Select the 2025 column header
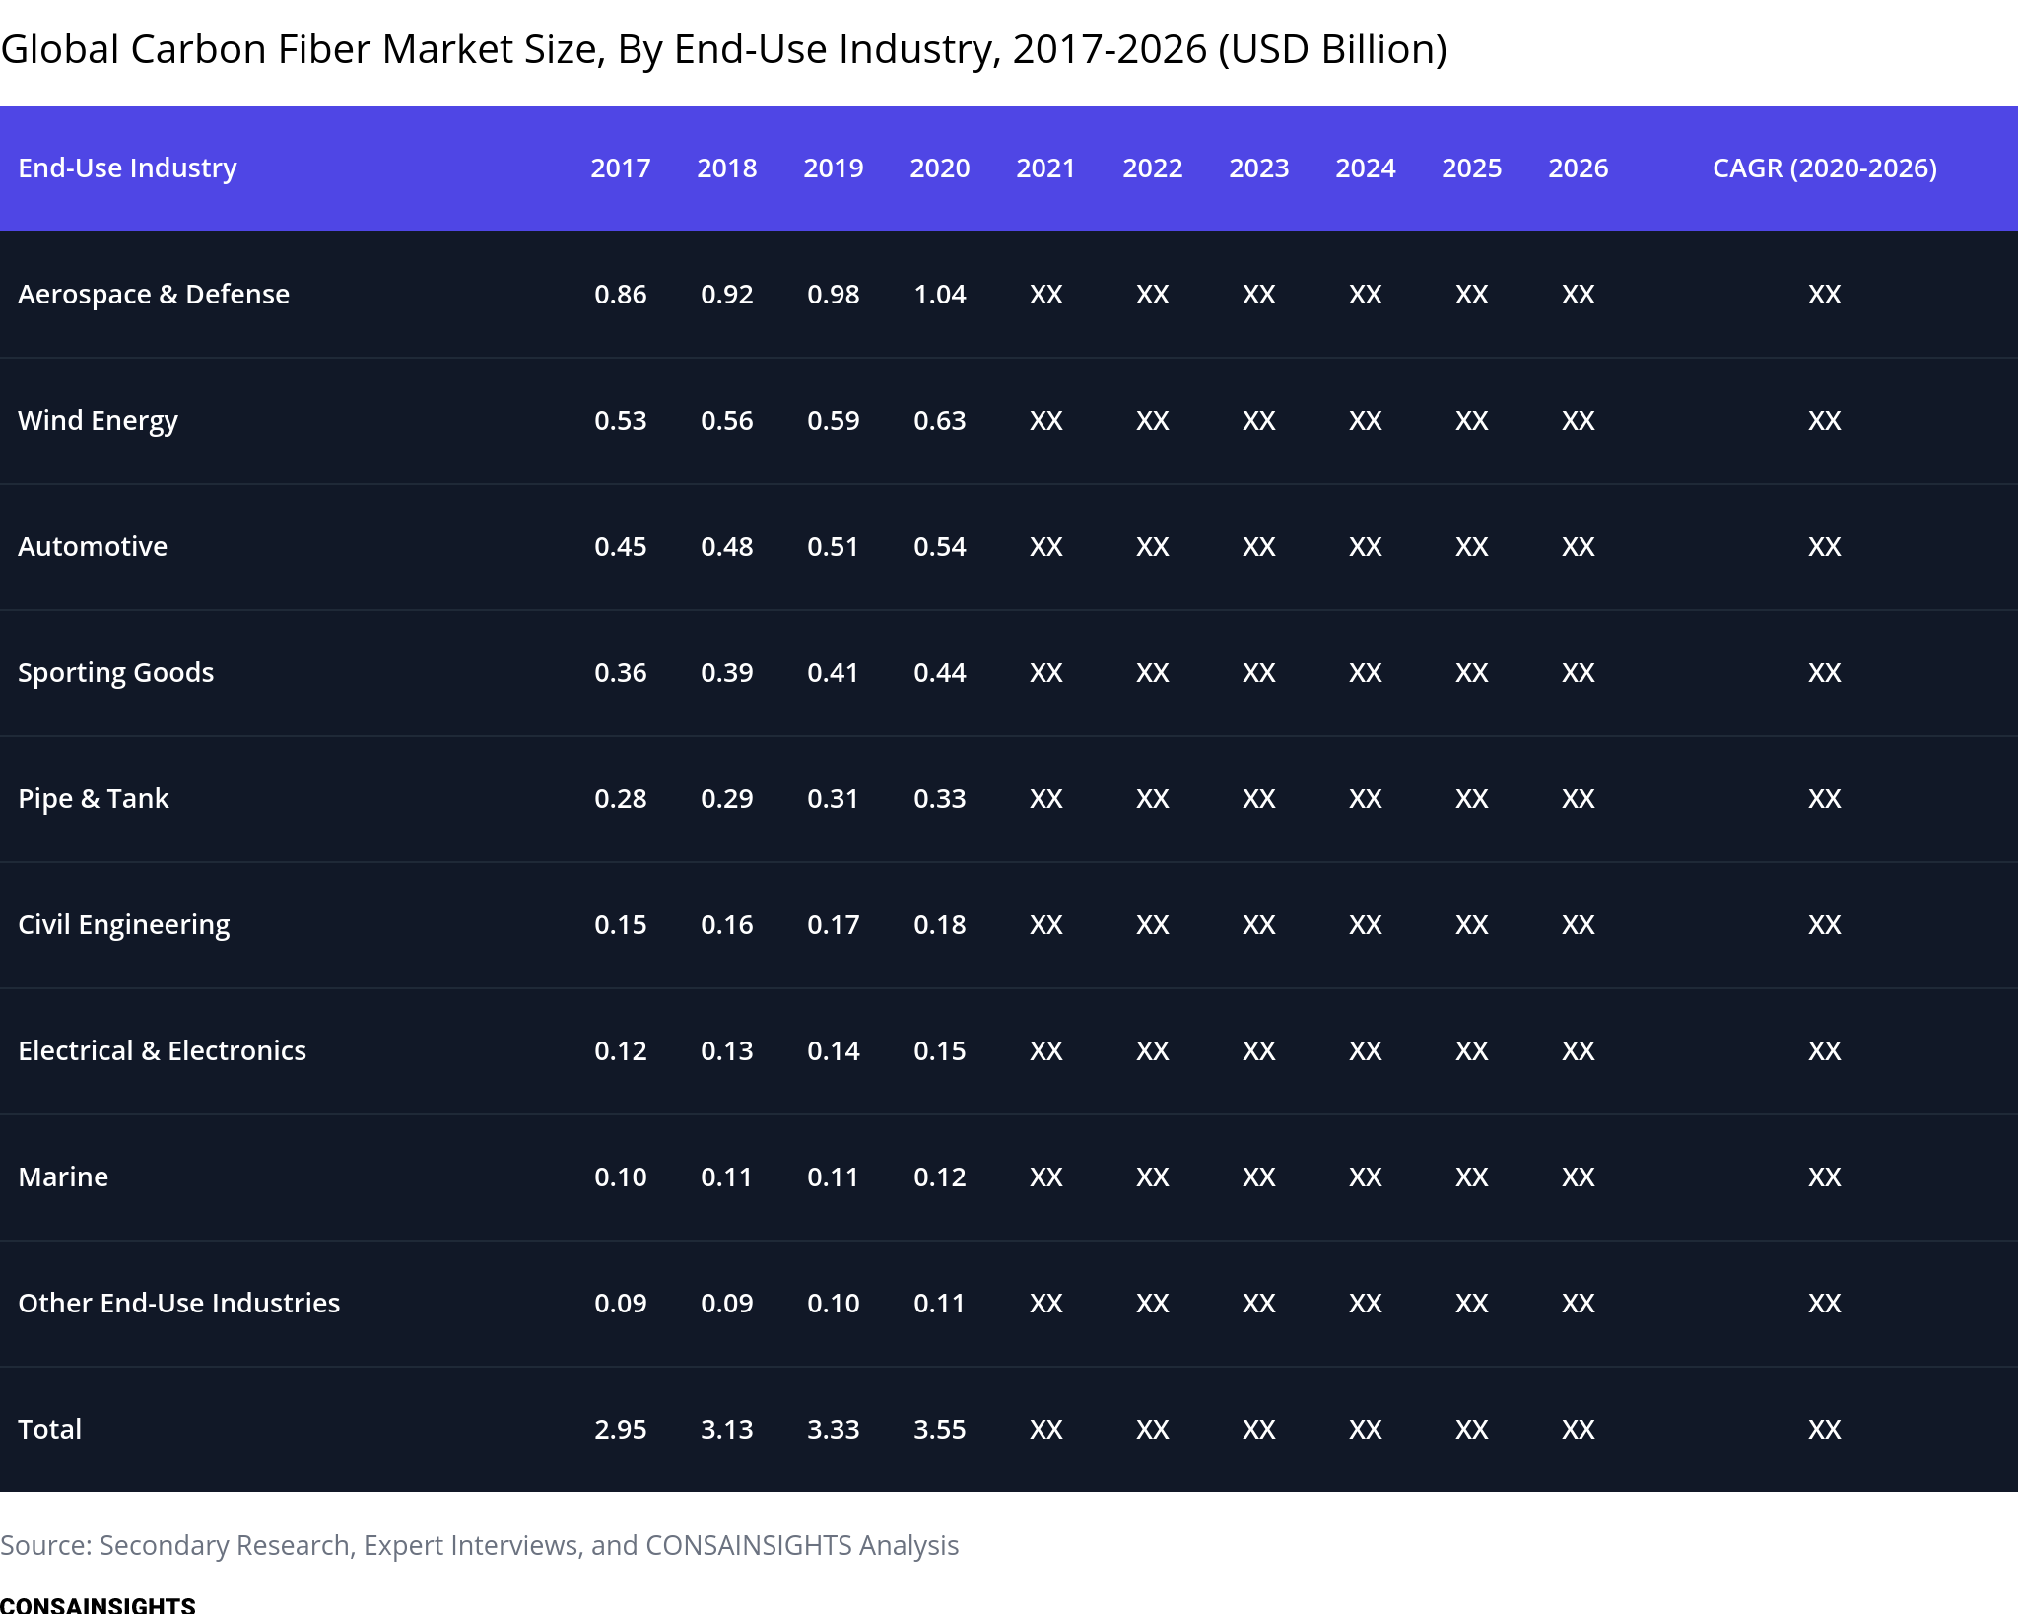 [1472, 168]
